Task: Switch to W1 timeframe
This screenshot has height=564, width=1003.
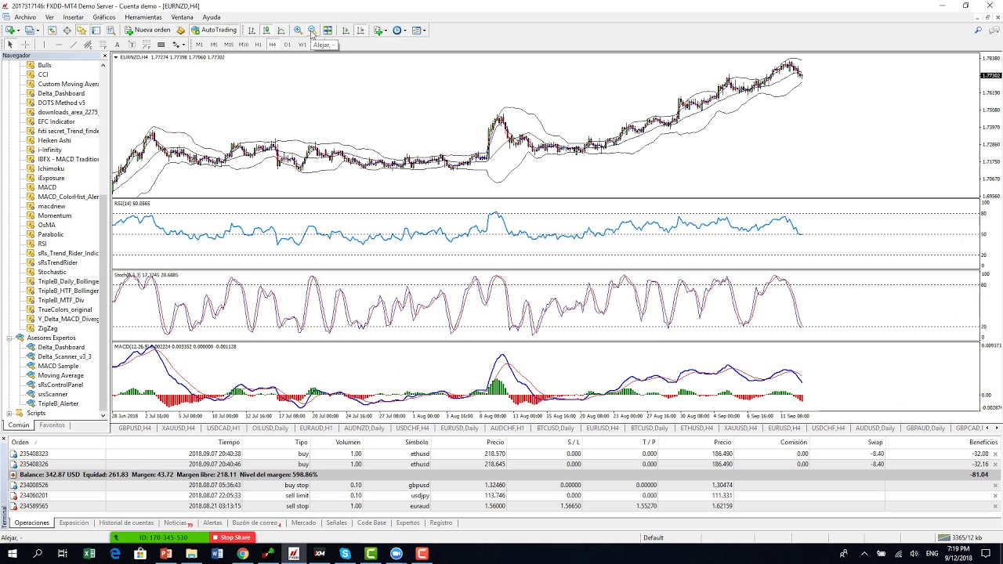Action: coord(302,45)
